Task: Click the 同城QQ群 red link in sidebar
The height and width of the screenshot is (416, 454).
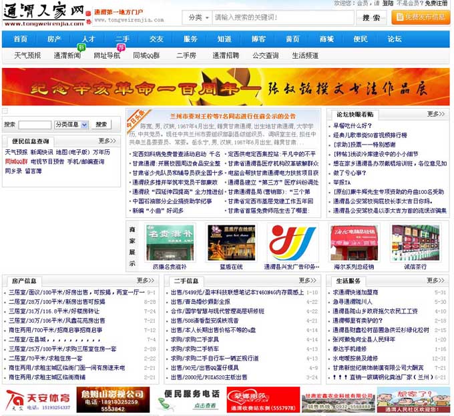Action: (x=17, y=161)
